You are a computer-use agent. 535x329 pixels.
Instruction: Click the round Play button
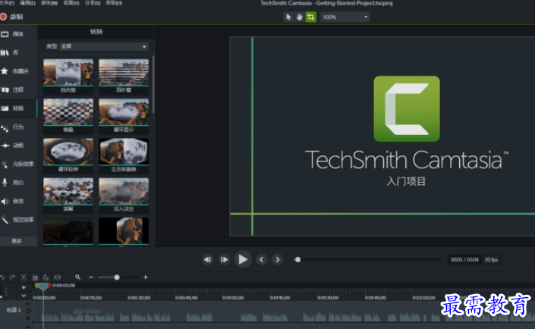pyautogui.click(x=243, y=259)
